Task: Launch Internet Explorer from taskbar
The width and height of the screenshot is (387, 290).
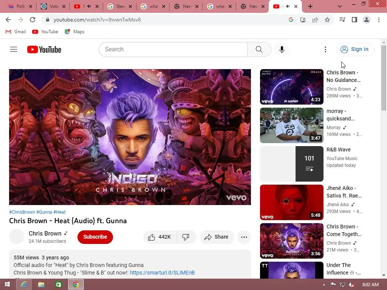Action: point(24,285)
